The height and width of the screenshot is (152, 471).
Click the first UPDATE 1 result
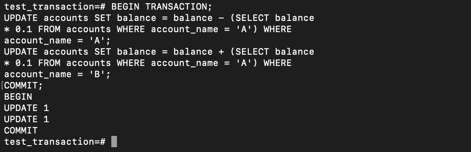point(27,108)
